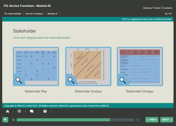
Task: Seek in the green playback progress bar
Action: pos(76,120)
